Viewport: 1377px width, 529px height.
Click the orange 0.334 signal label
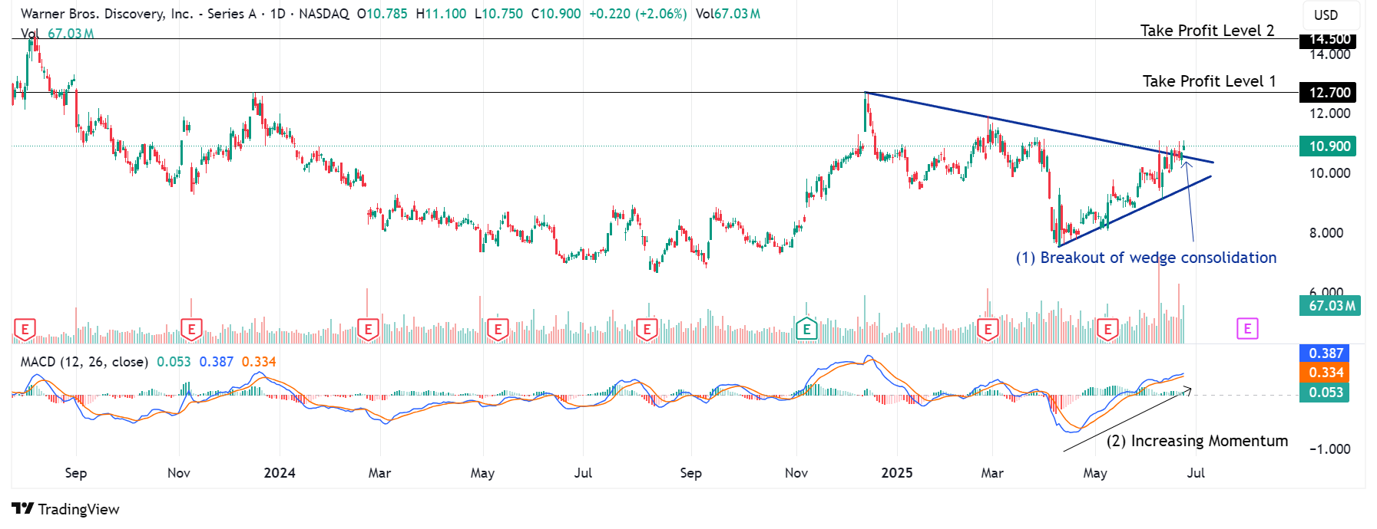[1325, 373]
